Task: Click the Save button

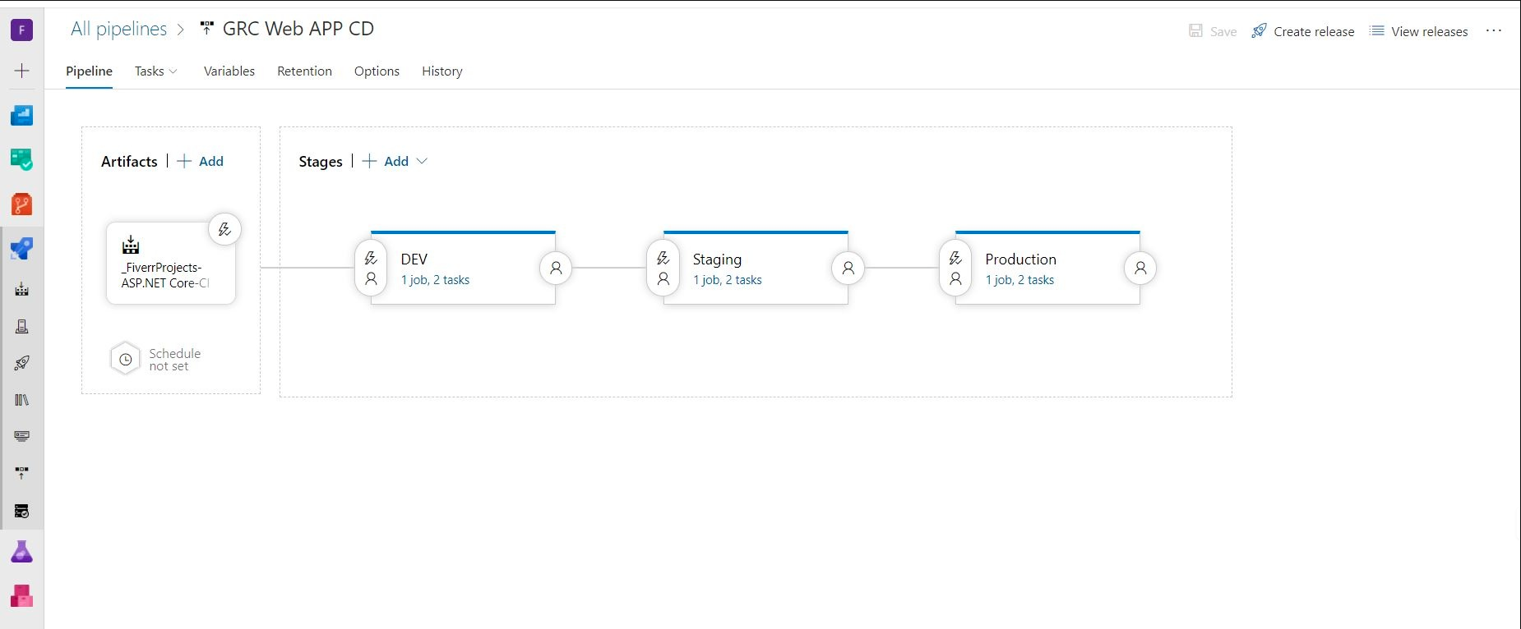Action: pos(1213,31)
